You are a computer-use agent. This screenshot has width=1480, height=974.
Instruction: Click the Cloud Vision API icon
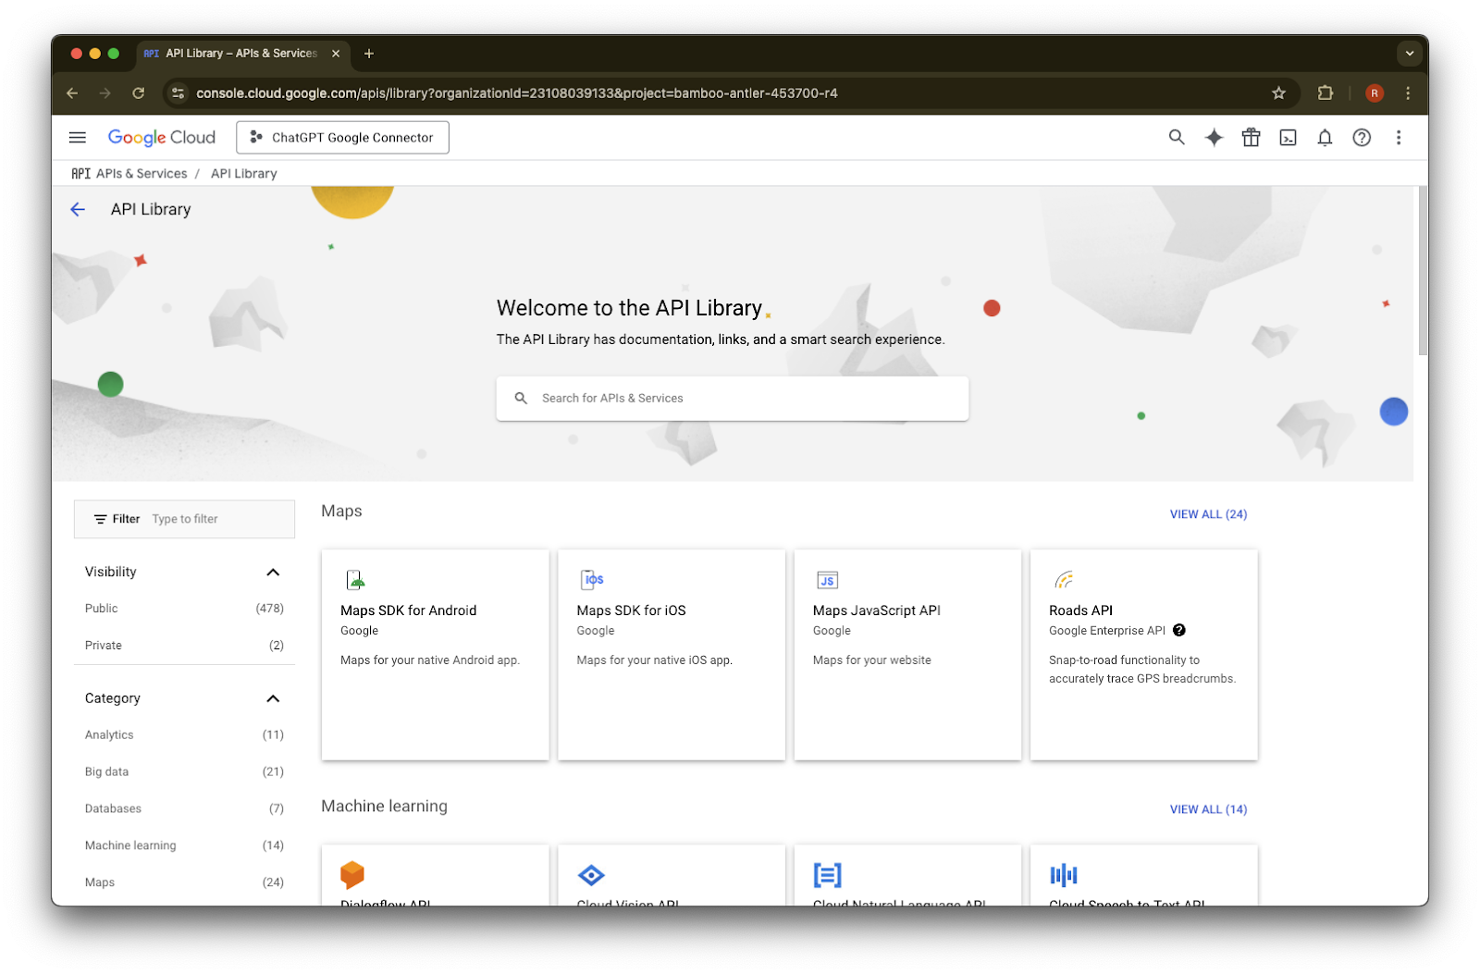591,875
